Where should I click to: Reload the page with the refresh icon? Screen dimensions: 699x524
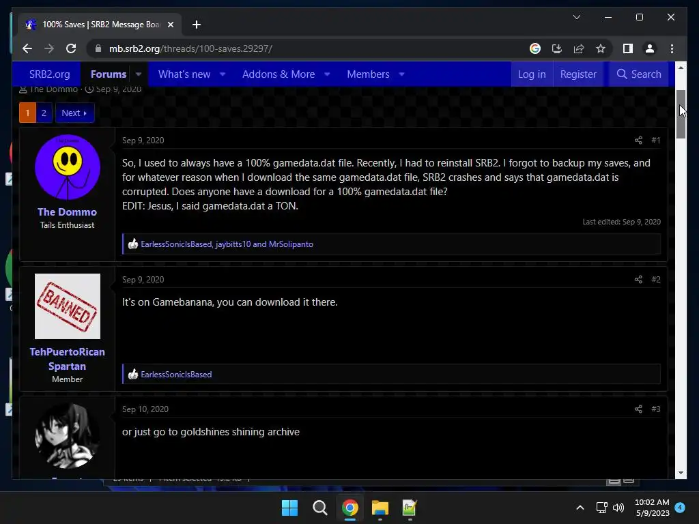71,48
